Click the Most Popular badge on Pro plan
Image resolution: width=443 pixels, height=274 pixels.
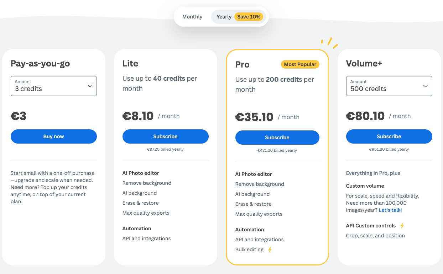300,64
